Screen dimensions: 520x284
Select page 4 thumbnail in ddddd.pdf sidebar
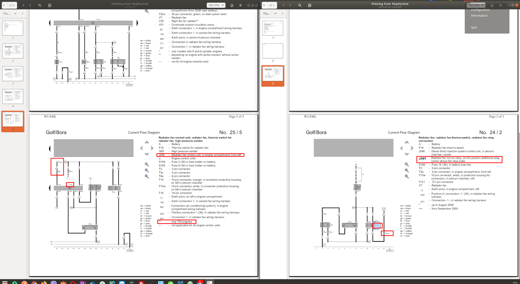pos(13,96)
